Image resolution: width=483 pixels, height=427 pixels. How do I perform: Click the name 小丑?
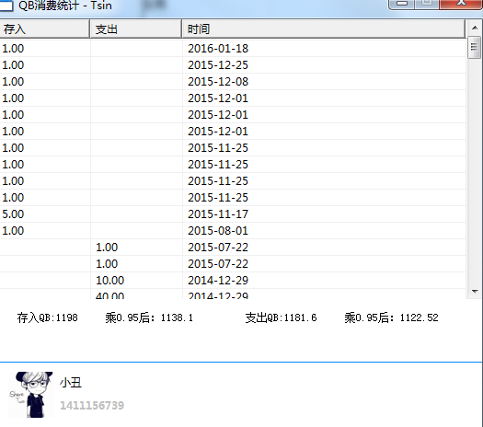[71, 383]
